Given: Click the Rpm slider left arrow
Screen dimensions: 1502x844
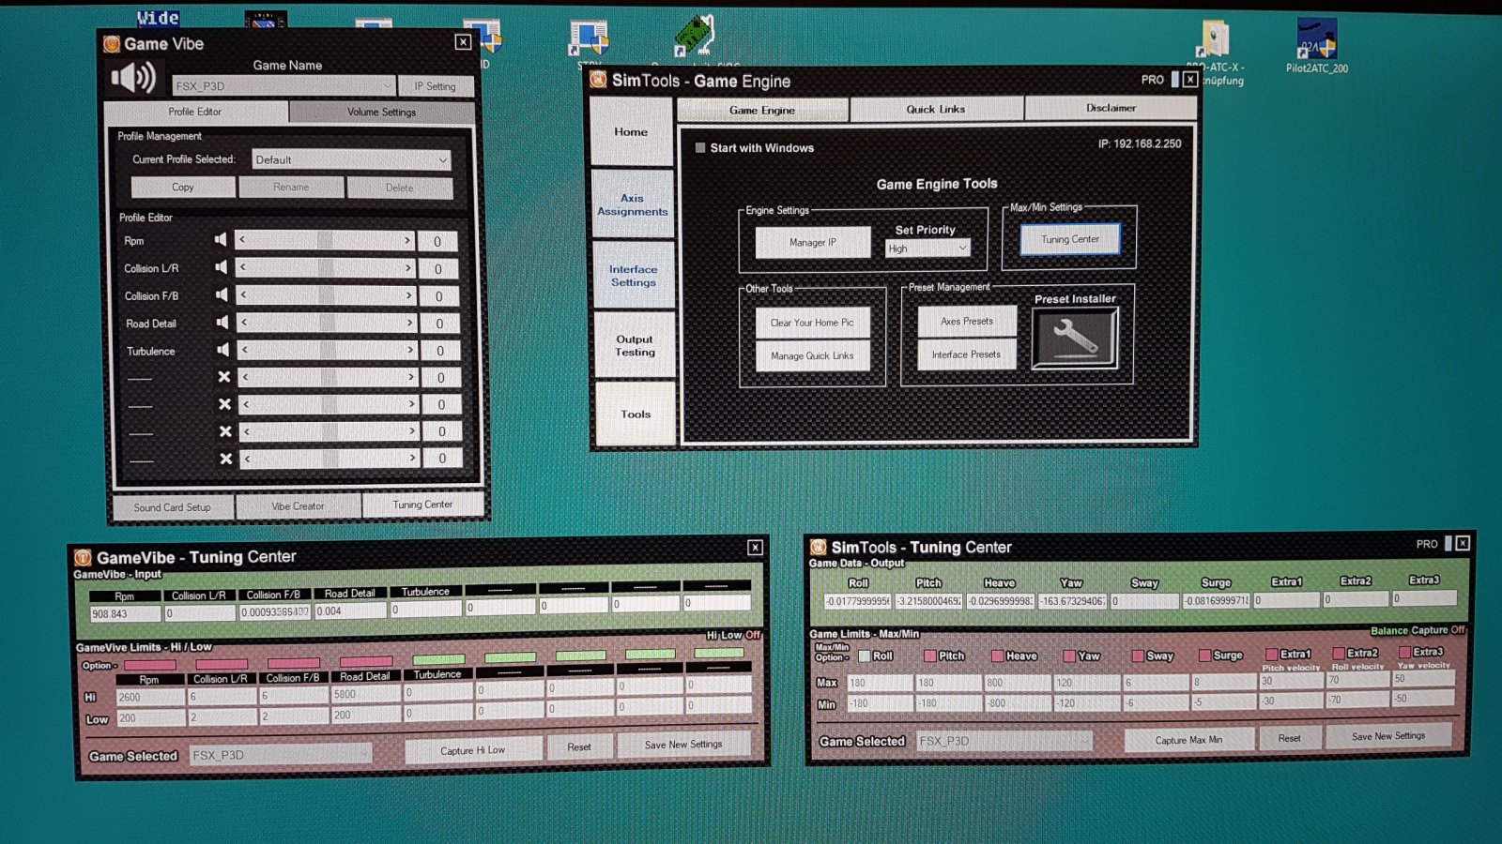Looking at the screenshot, I should point(242,240).
